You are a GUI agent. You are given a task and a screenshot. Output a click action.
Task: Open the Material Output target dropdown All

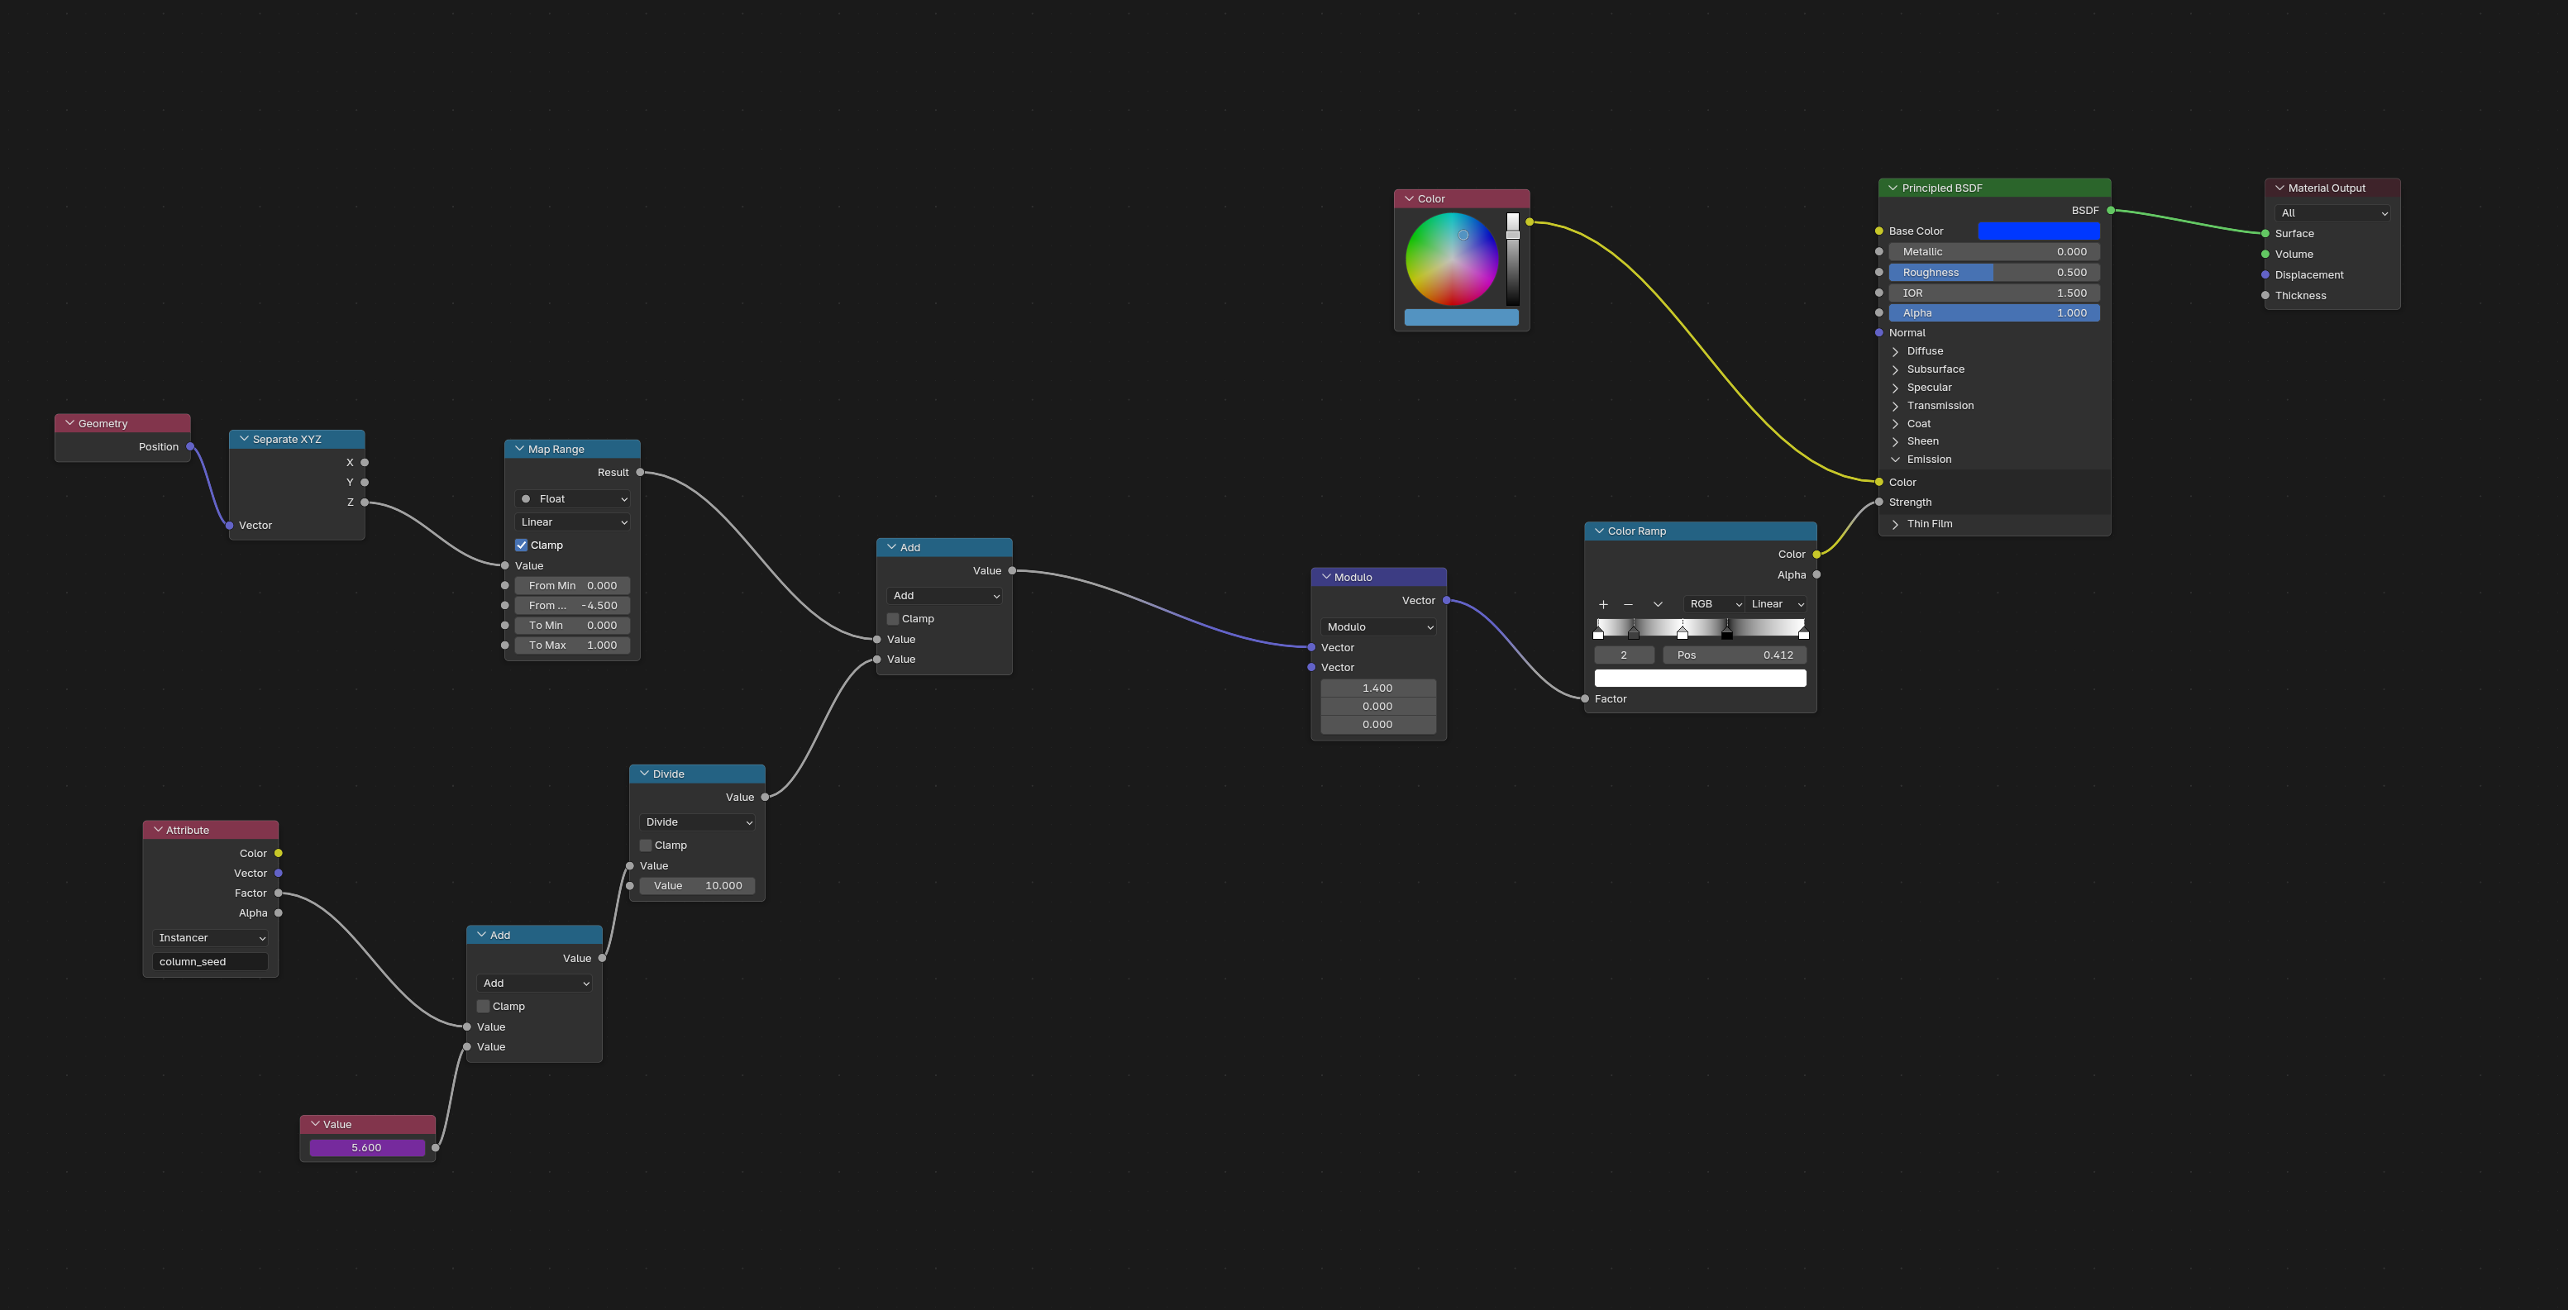point(2331,213)
